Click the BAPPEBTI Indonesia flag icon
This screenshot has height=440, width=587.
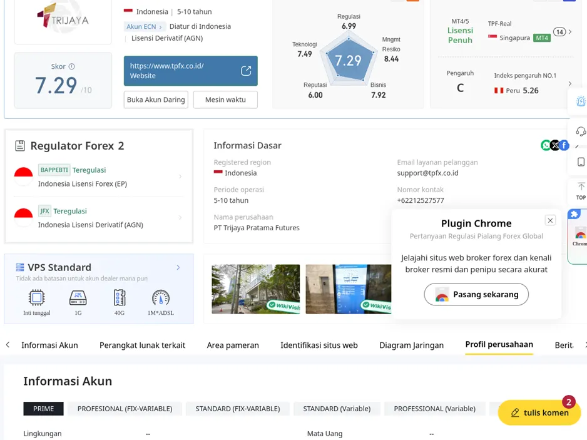pyautogui.click(x=23, y=177)
